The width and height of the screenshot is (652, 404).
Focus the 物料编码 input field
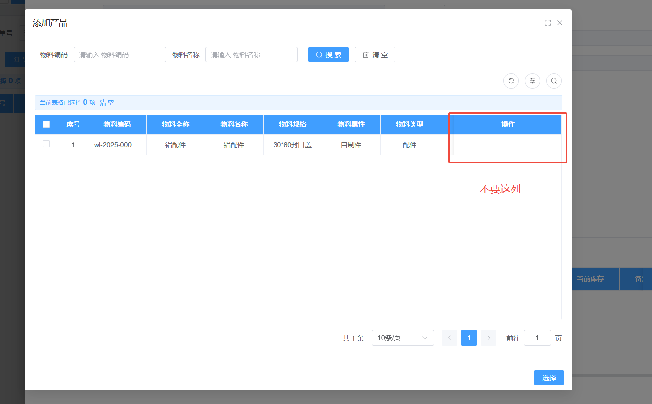[120, 55]
